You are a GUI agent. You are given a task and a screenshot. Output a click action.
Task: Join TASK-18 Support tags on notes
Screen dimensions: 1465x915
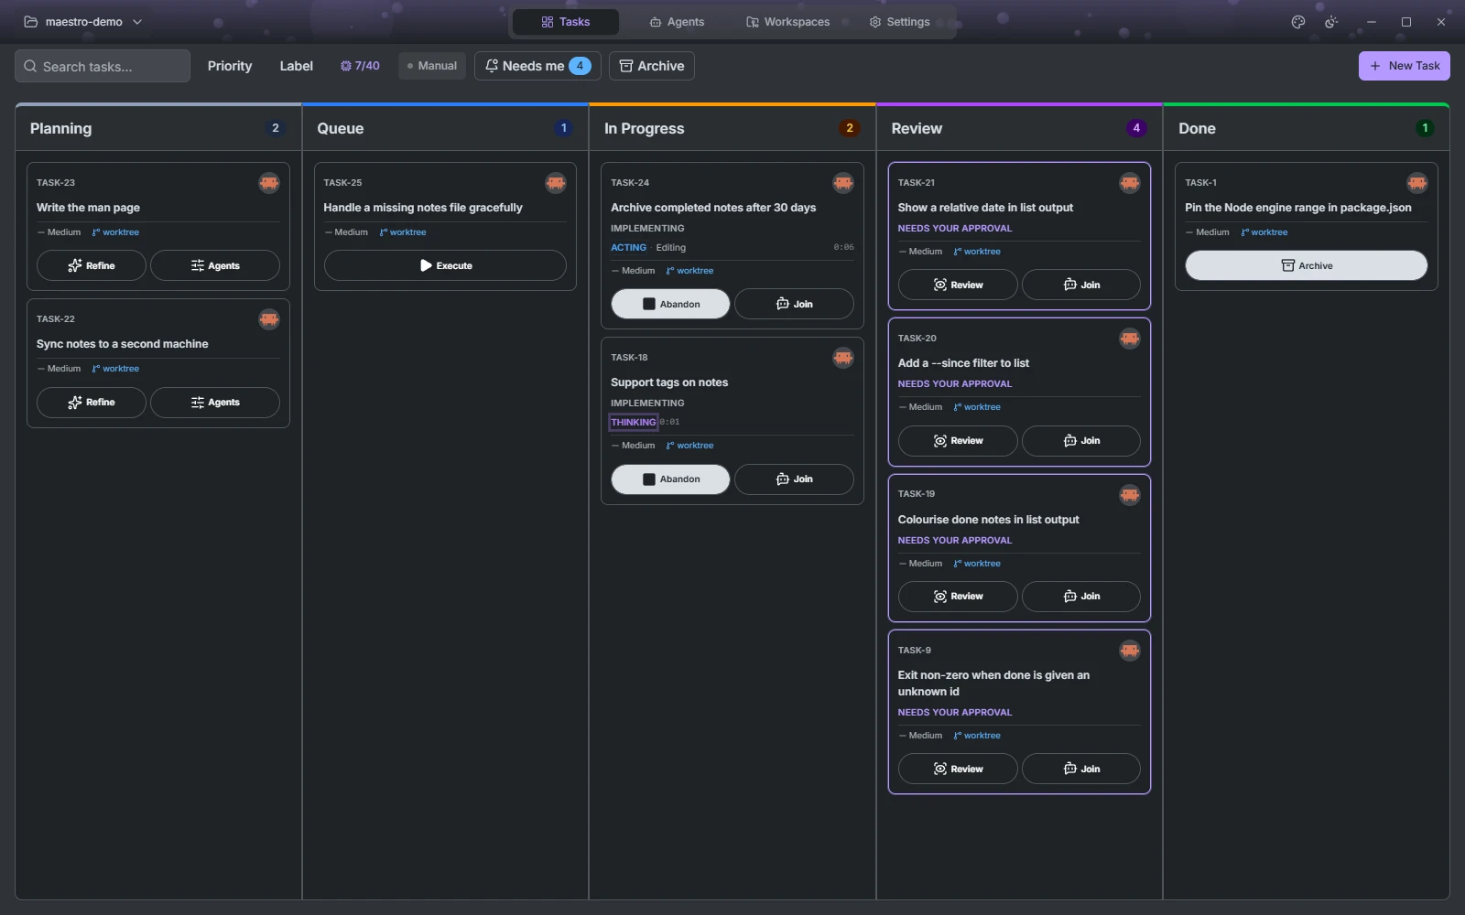(794, 479)
